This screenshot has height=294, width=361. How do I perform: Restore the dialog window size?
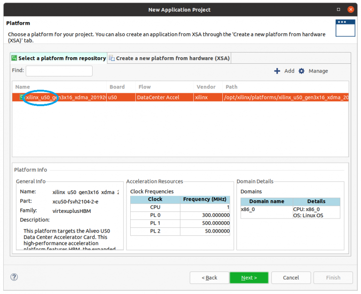pos(339,9)
